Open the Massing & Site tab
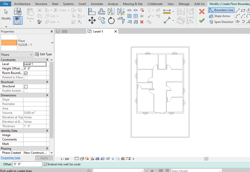Screen dimensions: 250x172 [132, 4]
